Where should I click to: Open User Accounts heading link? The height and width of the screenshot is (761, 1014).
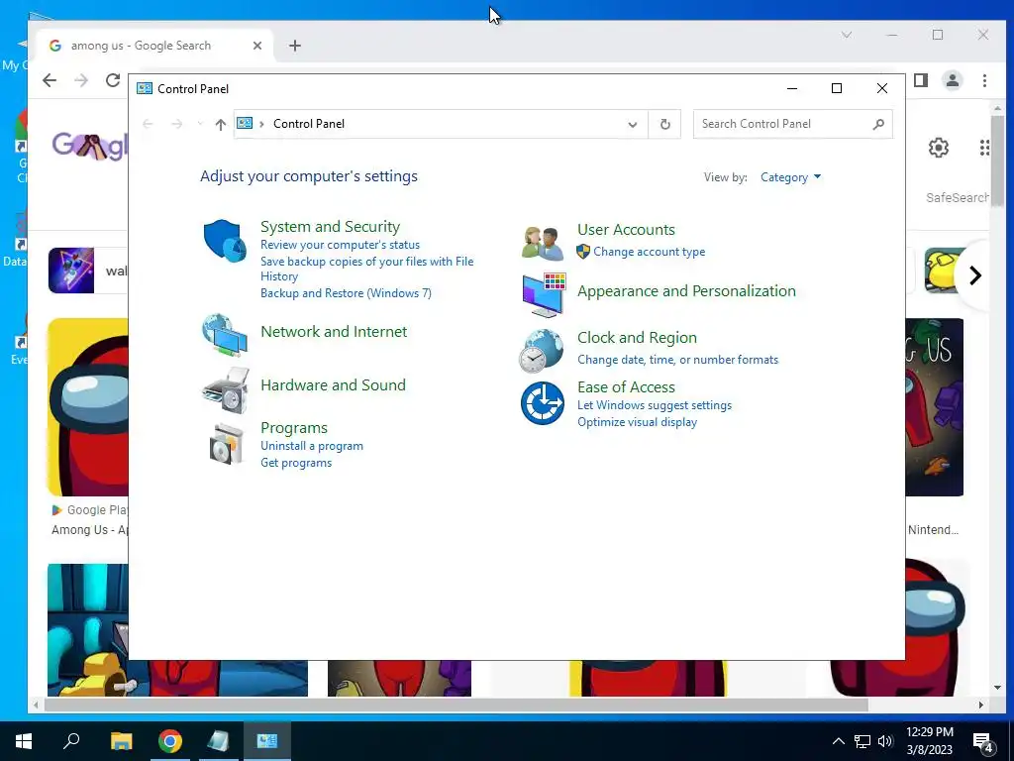point(626,230)
